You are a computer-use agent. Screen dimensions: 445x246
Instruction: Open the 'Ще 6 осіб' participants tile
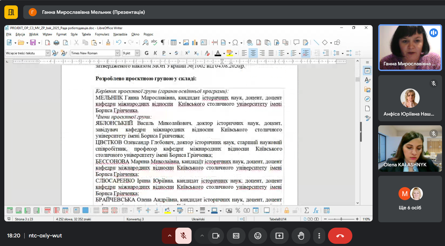pyautogui.click(x=410, y=199)
